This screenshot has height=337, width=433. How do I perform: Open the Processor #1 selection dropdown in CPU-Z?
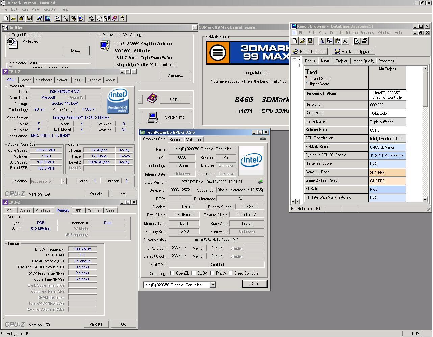click(x=63, y=181)
